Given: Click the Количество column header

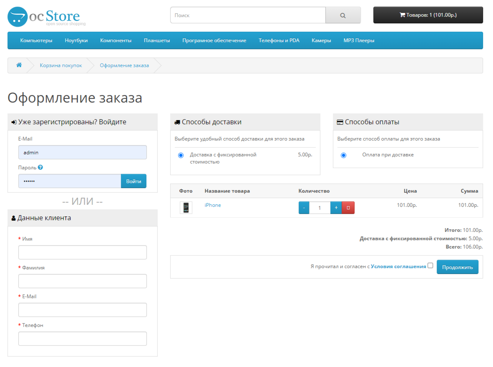Looking at the screenshot, I should tap(314, 191).
